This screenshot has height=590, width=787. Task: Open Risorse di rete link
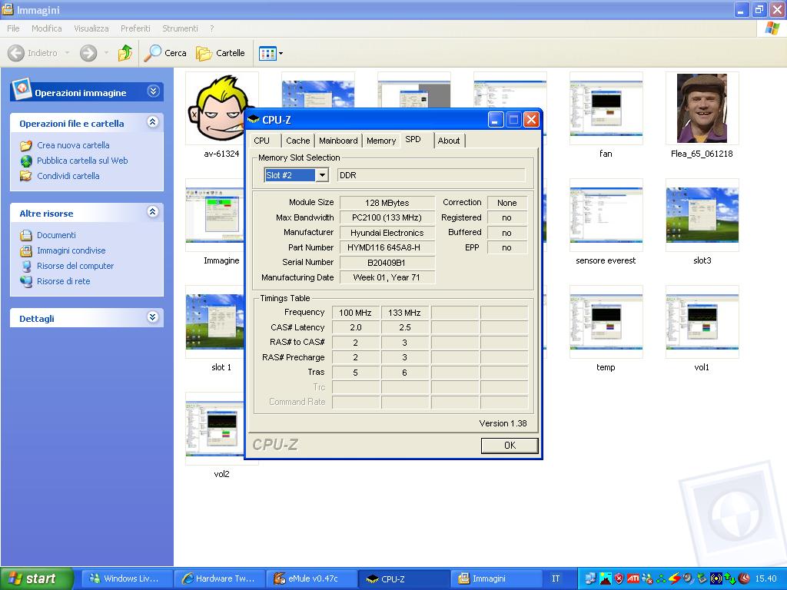tap(64, 281)
